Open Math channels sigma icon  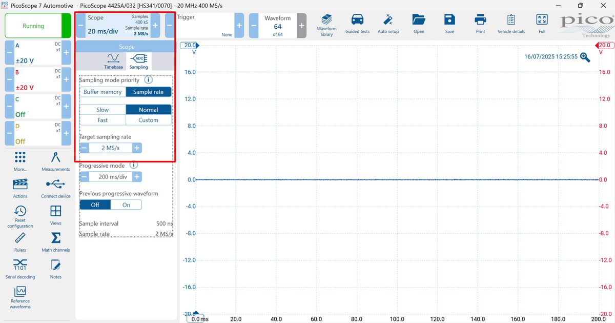[56, 242]
